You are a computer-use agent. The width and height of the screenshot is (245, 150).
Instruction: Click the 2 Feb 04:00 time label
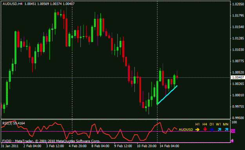[x=33, y=146]
